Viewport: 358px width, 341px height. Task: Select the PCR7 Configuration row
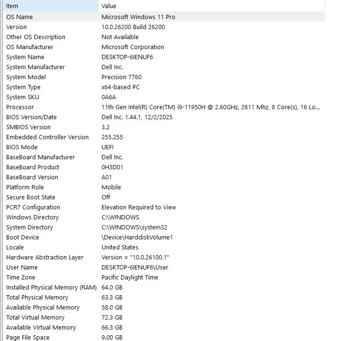click(165, 207)
